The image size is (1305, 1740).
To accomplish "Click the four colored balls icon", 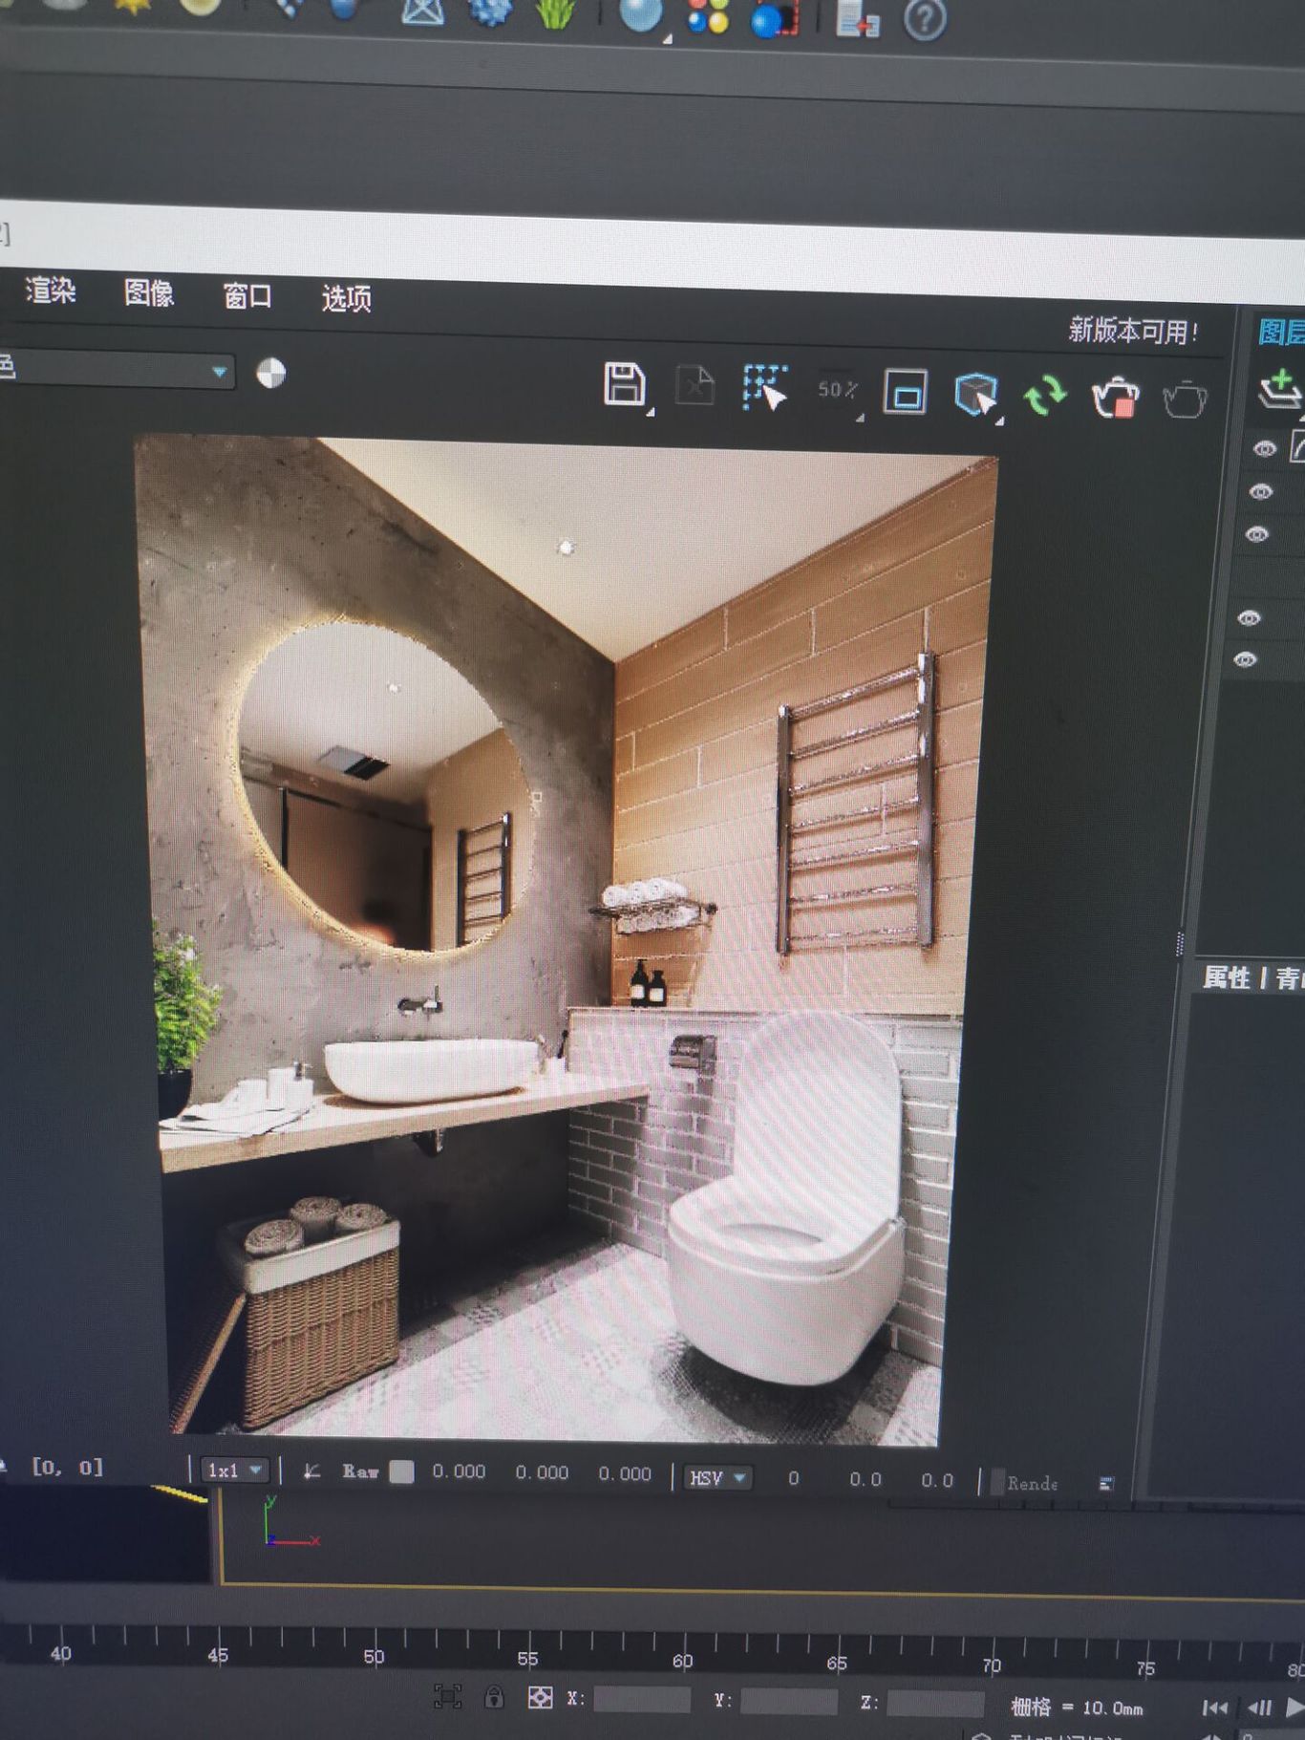I will 709,16.
